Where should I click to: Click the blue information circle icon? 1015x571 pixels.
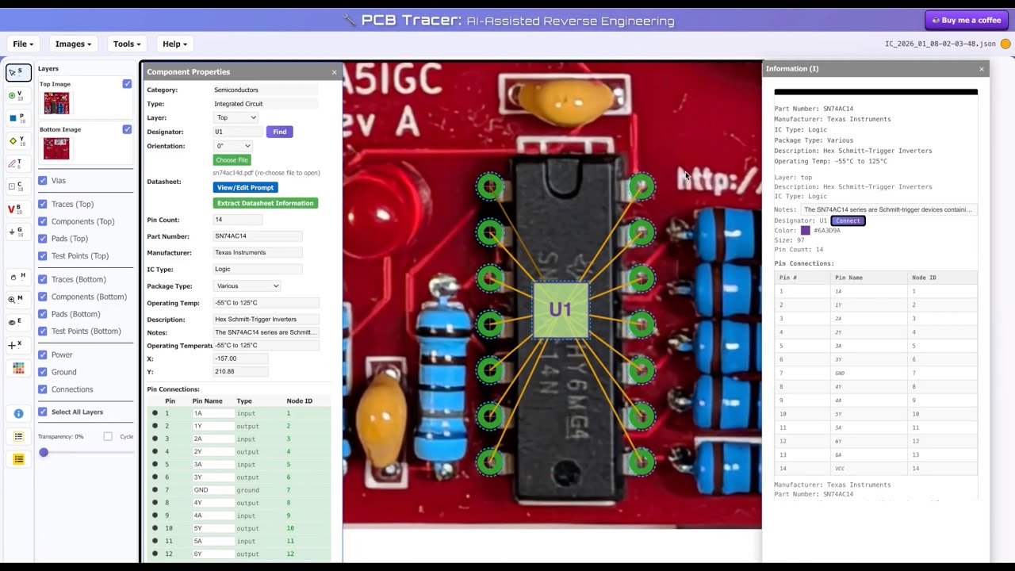18,413
